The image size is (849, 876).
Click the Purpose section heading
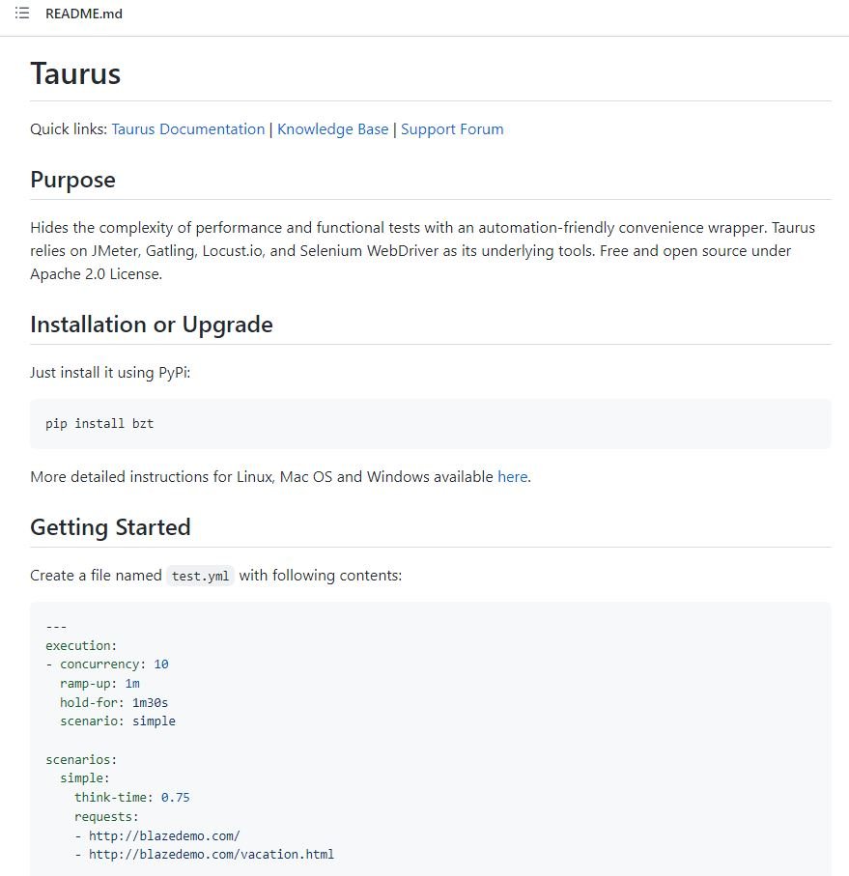pyautogui.click(x=72, y=180)
